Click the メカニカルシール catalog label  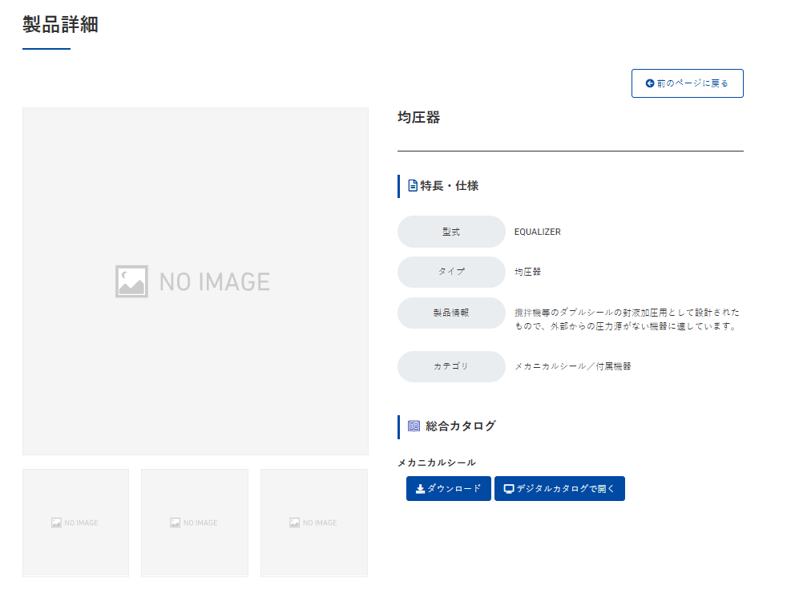pyautogui.click(x=437, y=463)
